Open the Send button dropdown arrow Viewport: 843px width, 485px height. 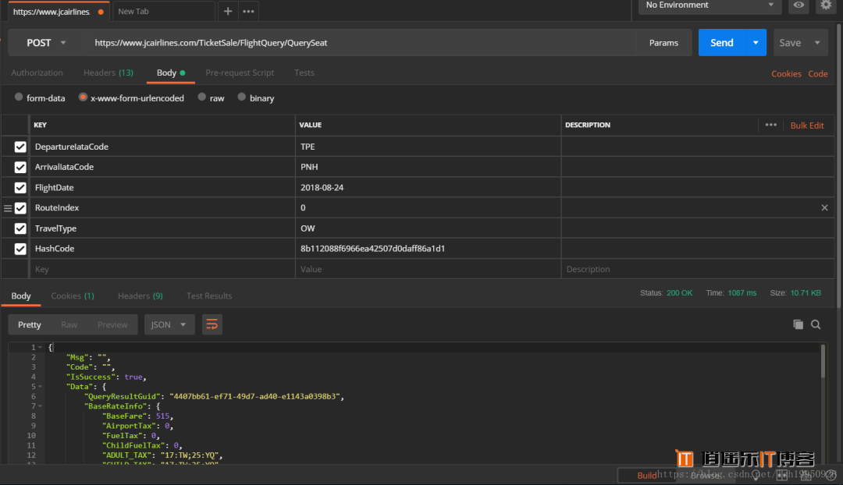click(756, 42)
